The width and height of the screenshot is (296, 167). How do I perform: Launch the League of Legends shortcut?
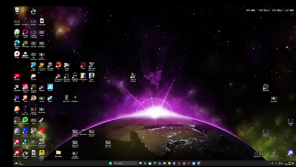point(133,78)
